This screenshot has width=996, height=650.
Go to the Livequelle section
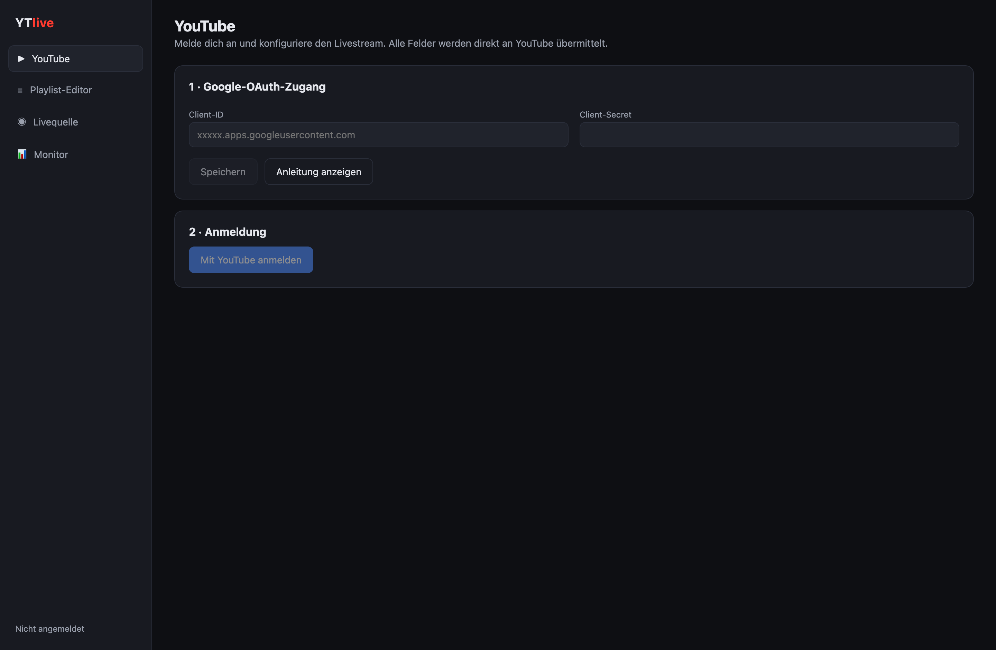click(76, 122)
